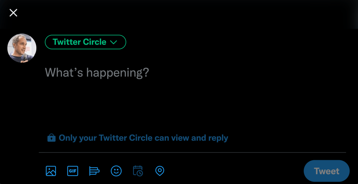Open the emoji picker

pos(116,171)
